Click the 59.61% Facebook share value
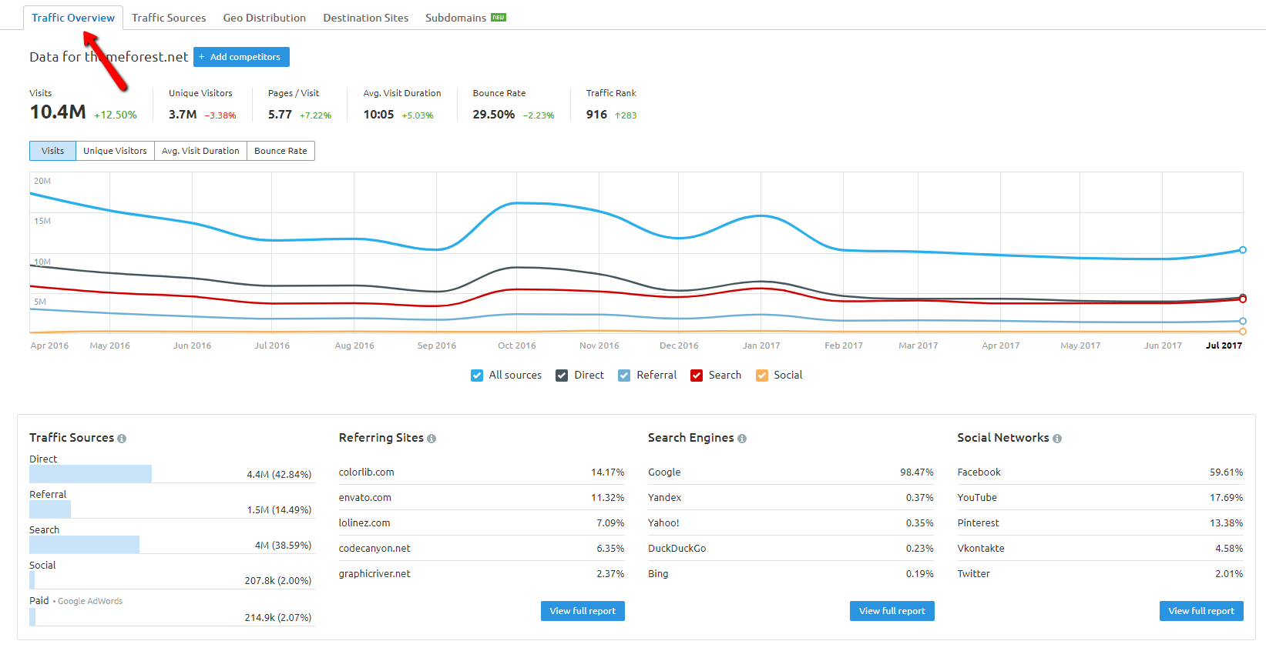 pyautogui.click(x=1227, y=472)
